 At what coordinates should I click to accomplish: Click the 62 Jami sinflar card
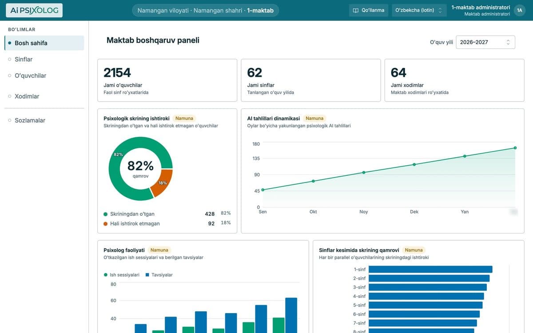pos(311,80)
